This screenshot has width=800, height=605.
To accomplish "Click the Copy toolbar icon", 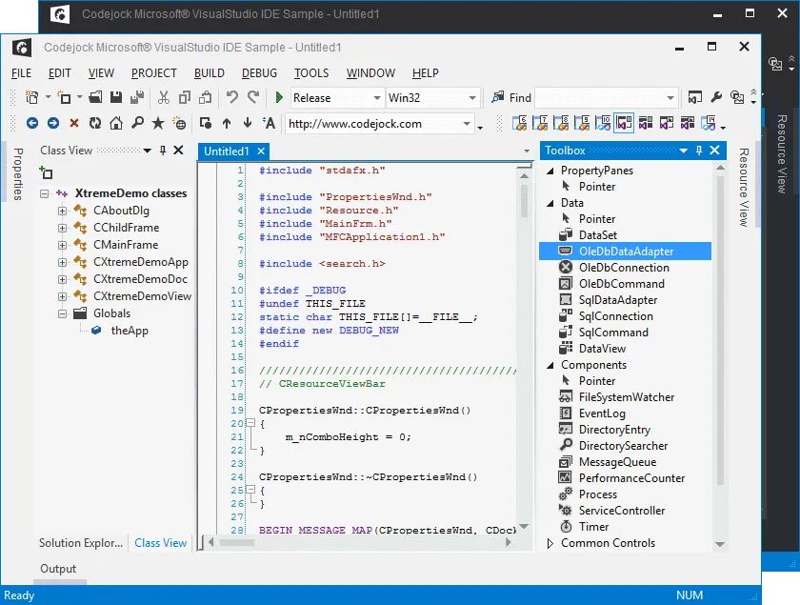I will [184, 97].
